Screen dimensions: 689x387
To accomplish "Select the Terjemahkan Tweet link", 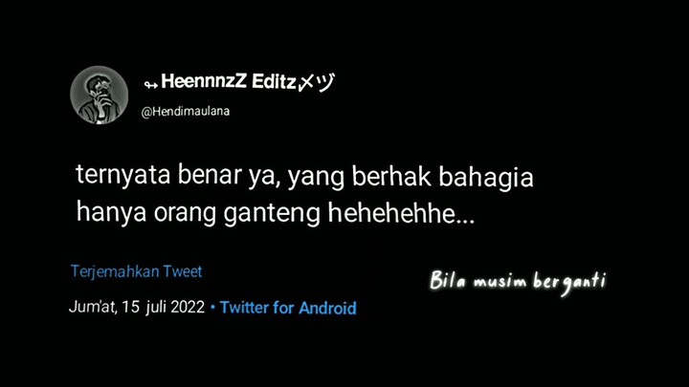I will pos(136,271).
